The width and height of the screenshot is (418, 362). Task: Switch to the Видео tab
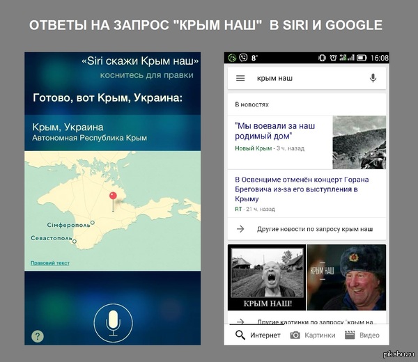coord(362,335)
